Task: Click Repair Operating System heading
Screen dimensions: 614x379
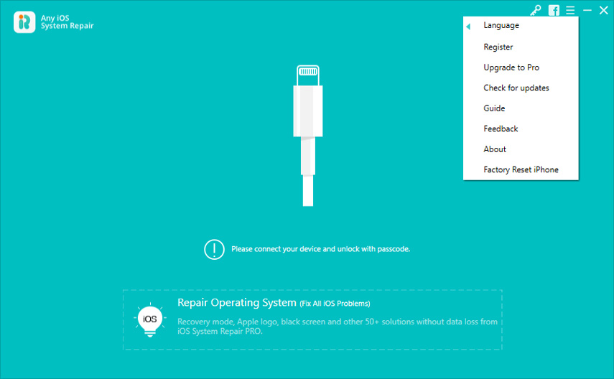Action: [236, 303]
